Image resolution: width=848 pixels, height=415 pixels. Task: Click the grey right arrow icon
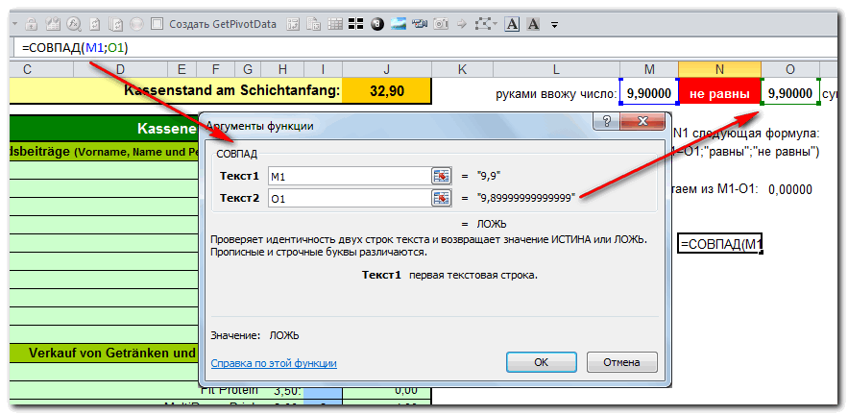(x=462, y=24)
